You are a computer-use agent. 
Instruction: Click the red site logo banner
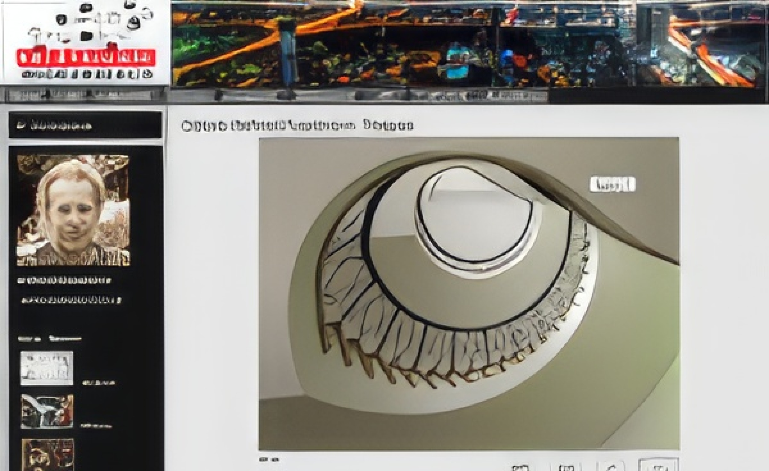click(x=86, y=57)
